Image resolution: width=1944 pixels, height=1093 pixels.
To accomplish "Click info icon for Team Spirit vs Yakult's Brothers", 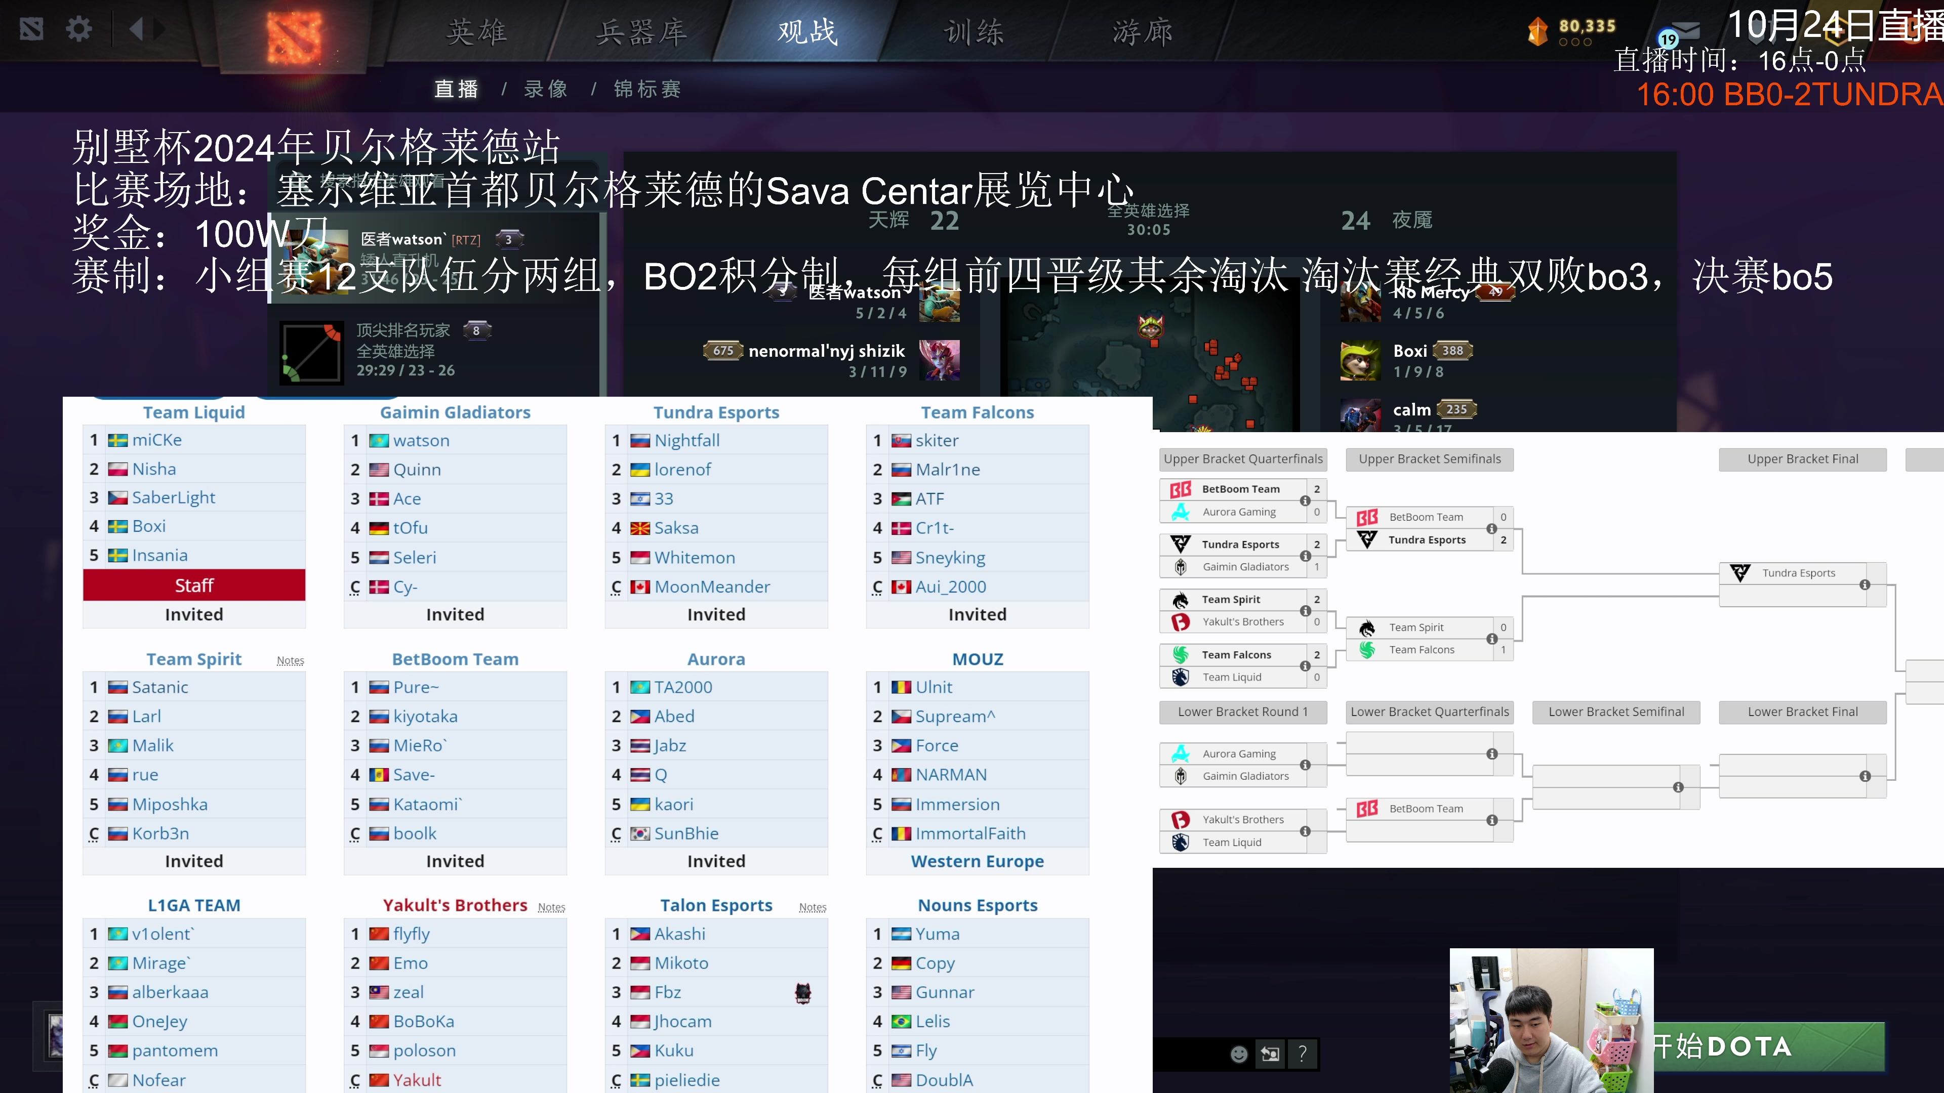I will point(1305,611).
